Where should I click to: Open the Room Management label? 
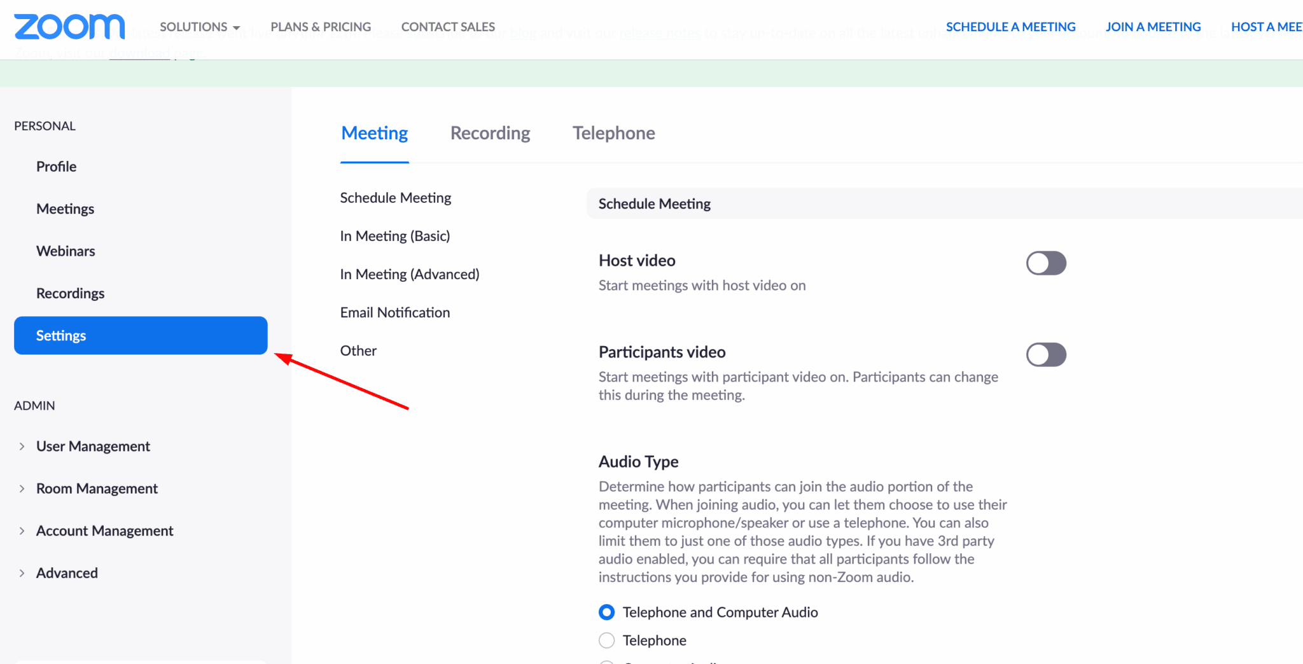(x=97, y=488)
